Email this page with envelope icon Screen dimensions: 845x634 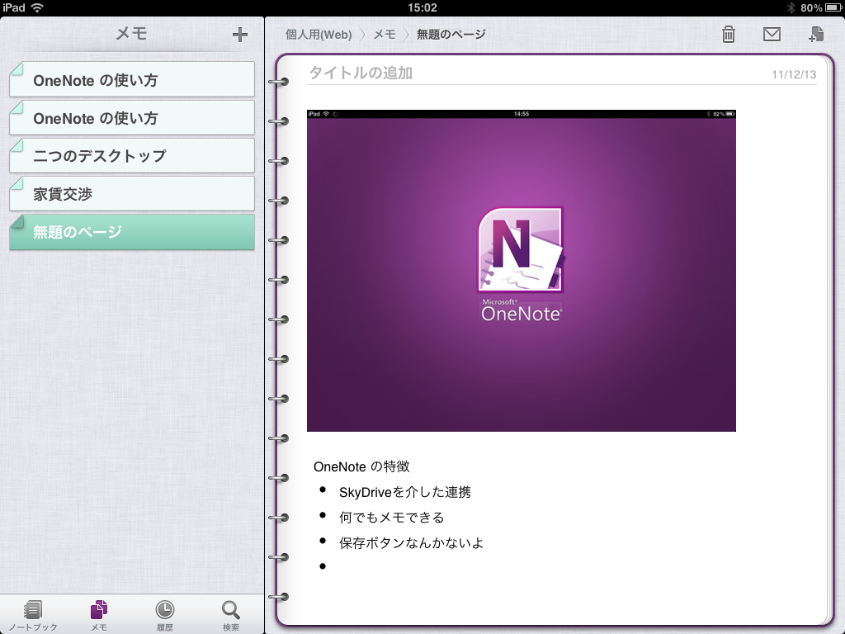[772, 34]
